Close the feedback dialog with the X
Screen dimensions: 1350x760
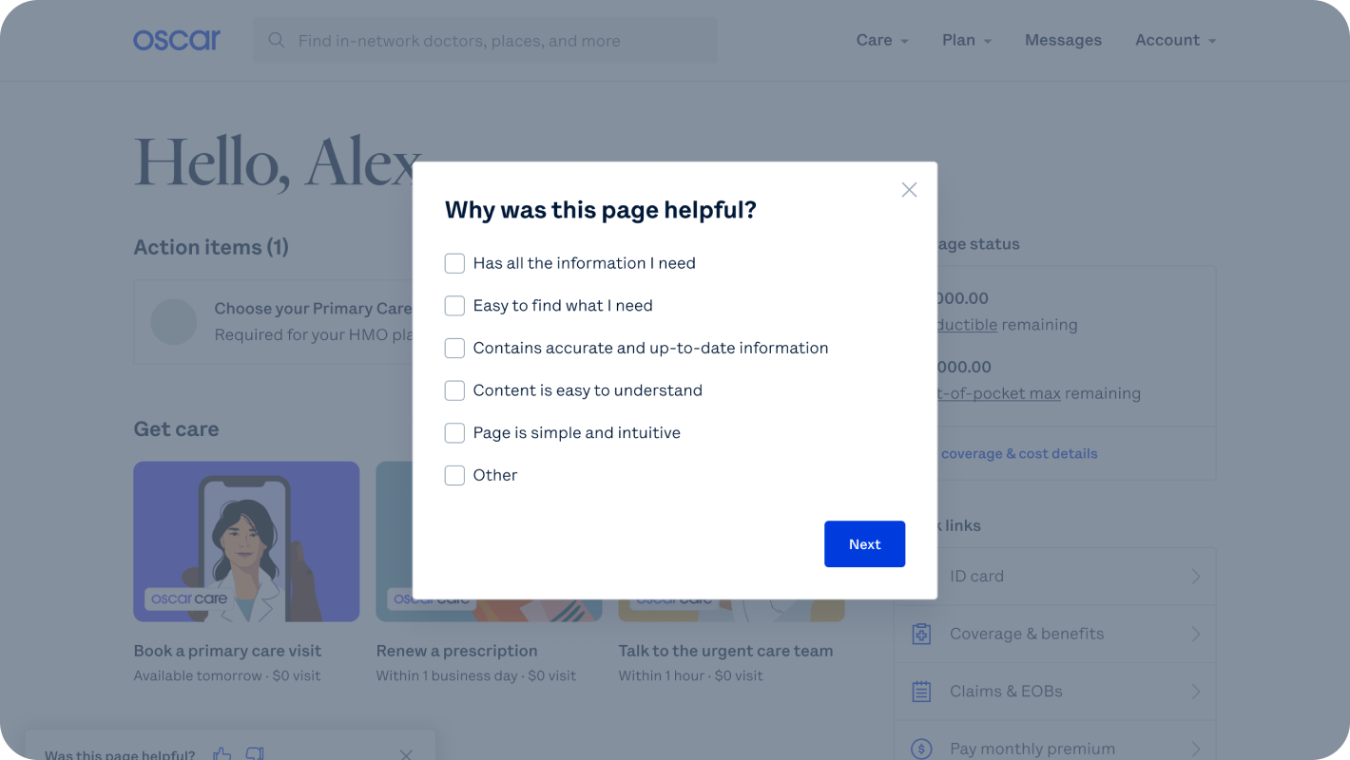click(909, 190)
